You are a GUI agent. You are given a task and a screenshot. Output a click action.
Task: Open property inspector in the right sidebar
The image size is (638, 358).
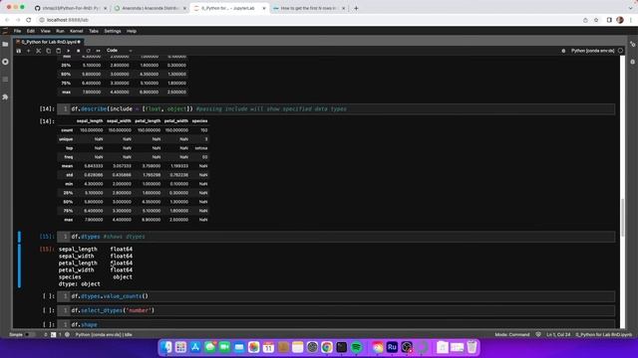(633, 44)
